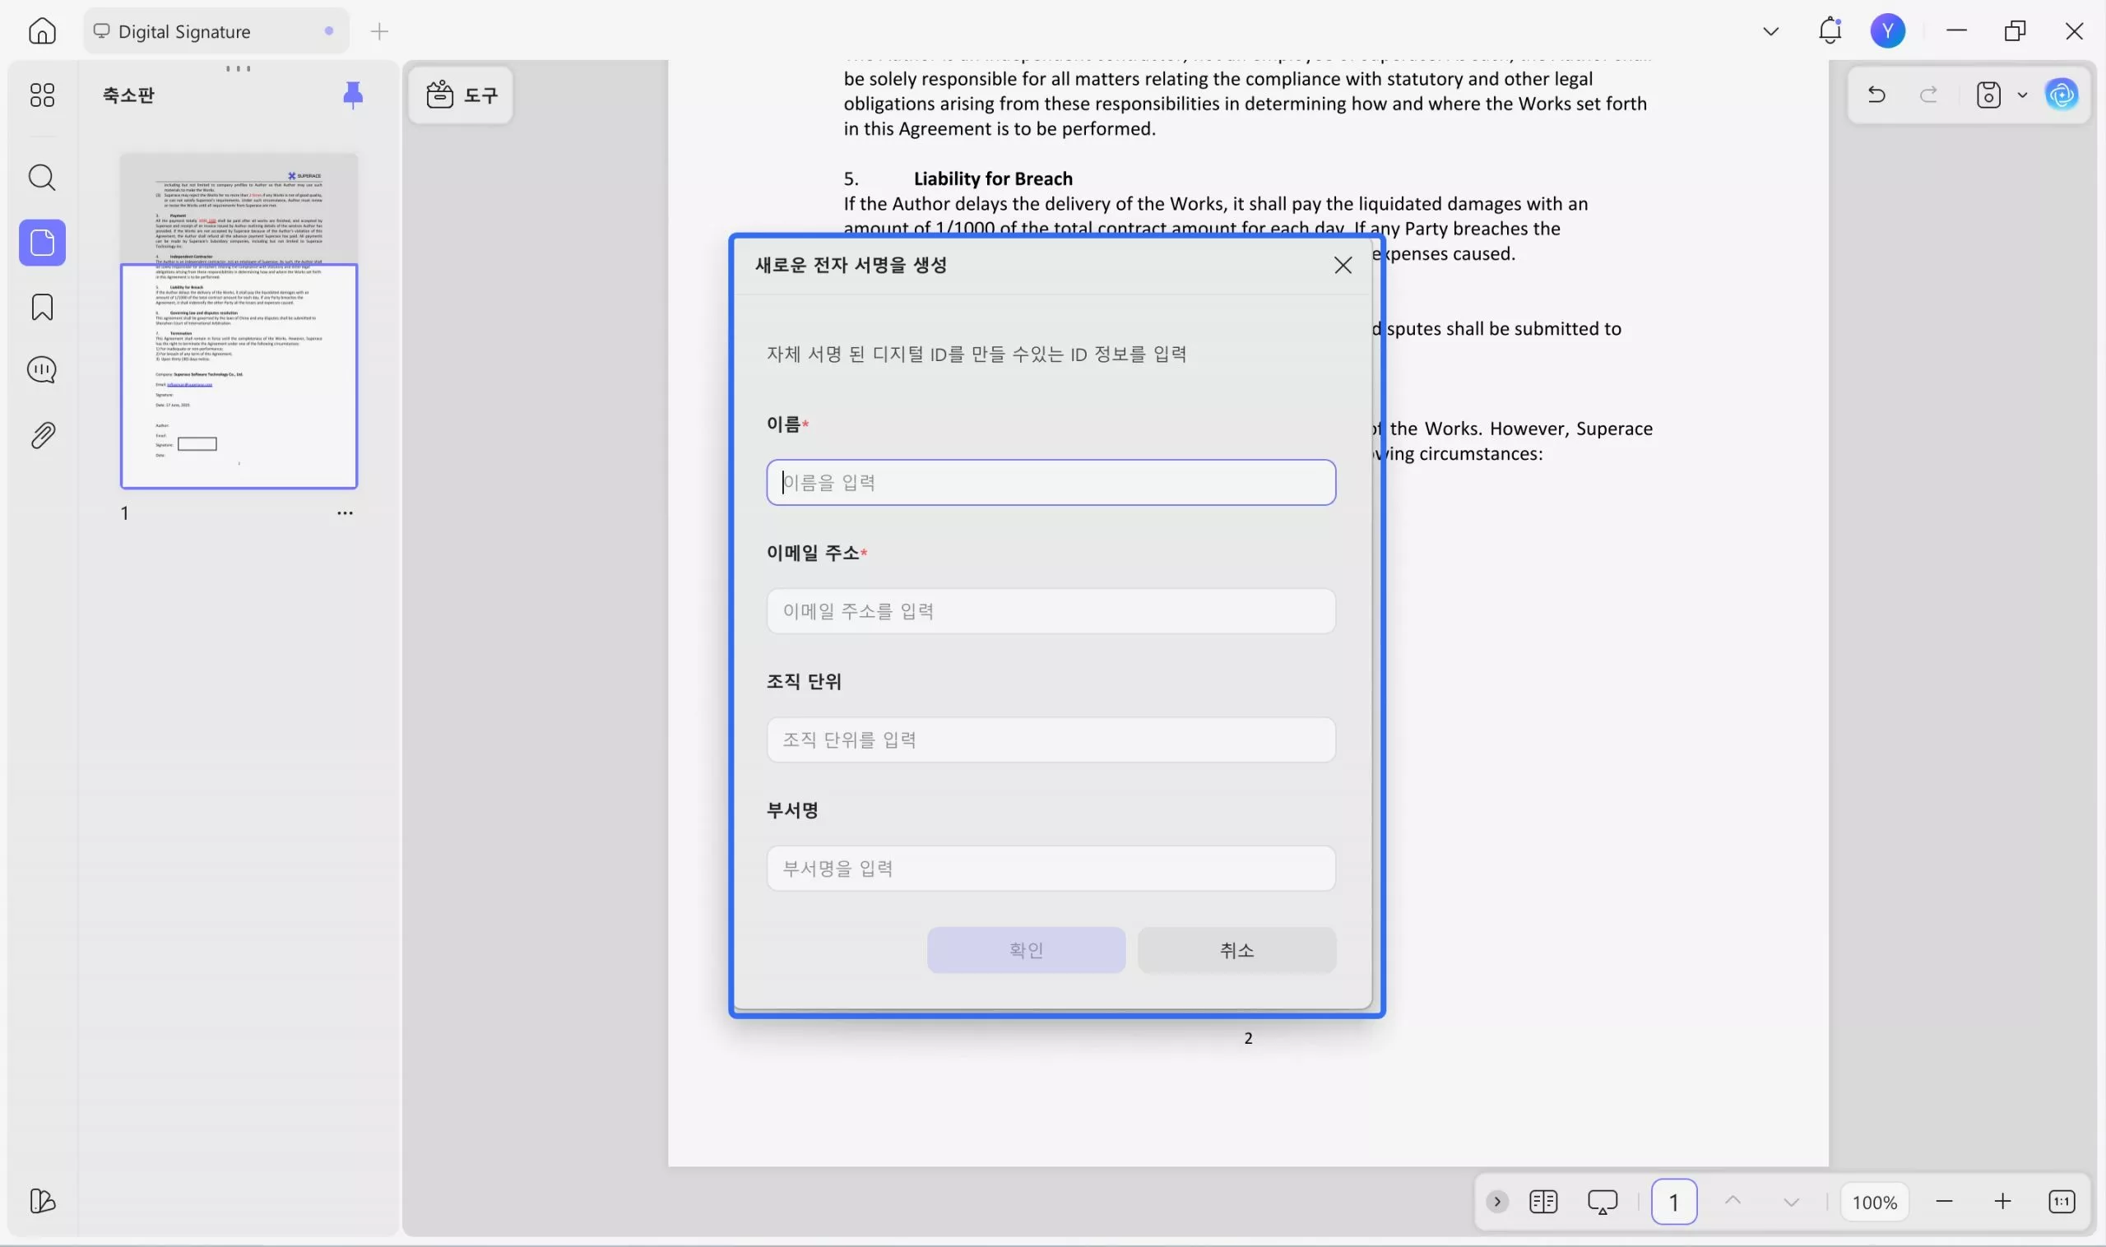2106x1247 pixels.
Task: Open the search panel icon
Action: (42, 178)
